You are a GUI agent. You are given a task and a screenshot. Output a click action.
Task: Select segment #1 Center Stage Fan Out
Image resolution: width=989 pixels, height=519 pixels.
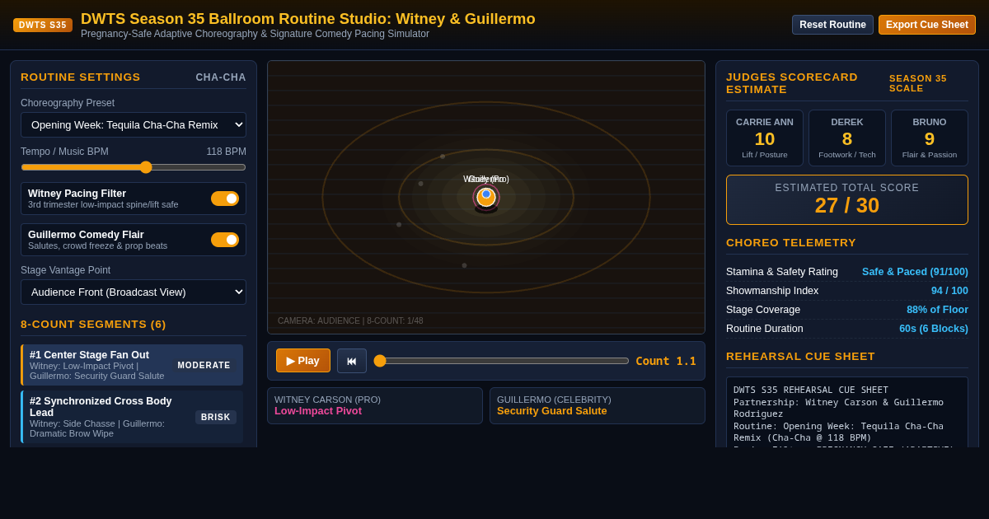[x=132, y=365]
